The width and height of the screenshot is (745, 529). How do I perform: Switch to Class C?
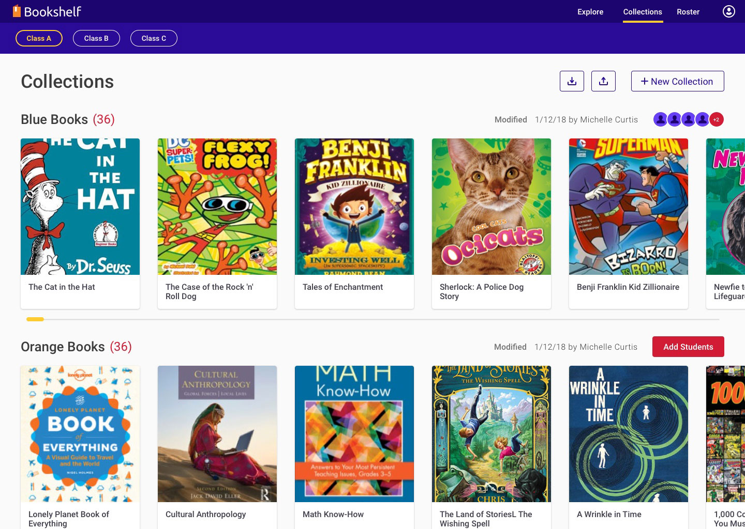[154, 38]
